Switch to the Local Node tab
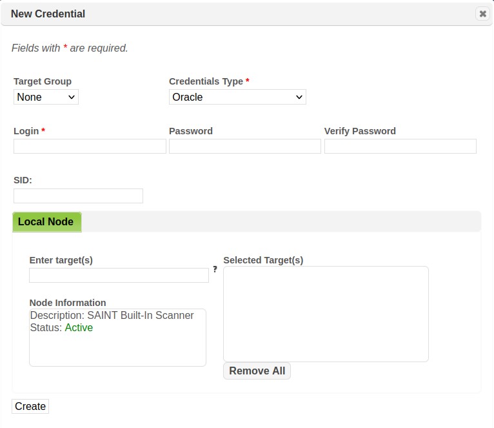The image size is (494, 428). (46, 221)
